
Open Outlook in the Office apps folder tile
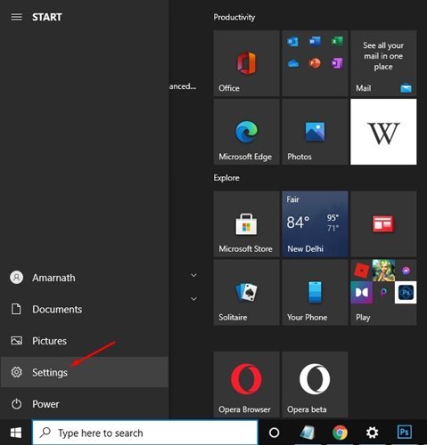[x=292, y=42]
